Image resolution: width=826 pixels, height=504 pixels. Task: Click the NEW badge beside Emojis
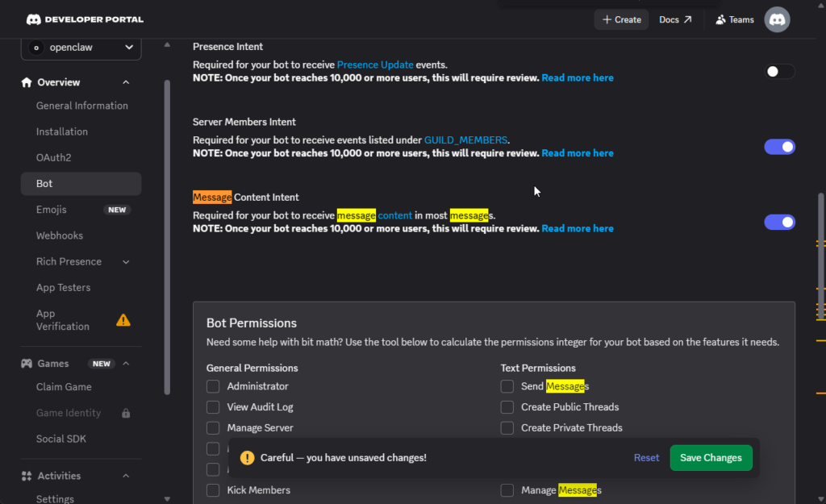click(x=117, y=210)
